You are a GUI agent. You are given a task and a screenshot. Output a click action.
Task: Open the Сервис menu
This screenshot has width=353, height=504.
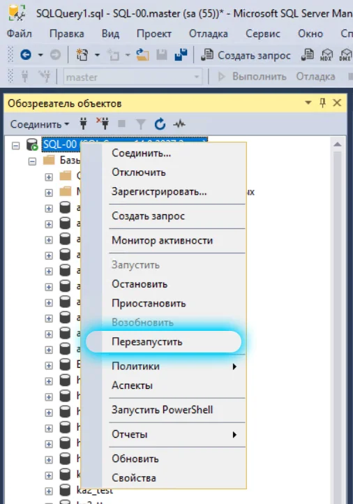[x=263, y=34]
